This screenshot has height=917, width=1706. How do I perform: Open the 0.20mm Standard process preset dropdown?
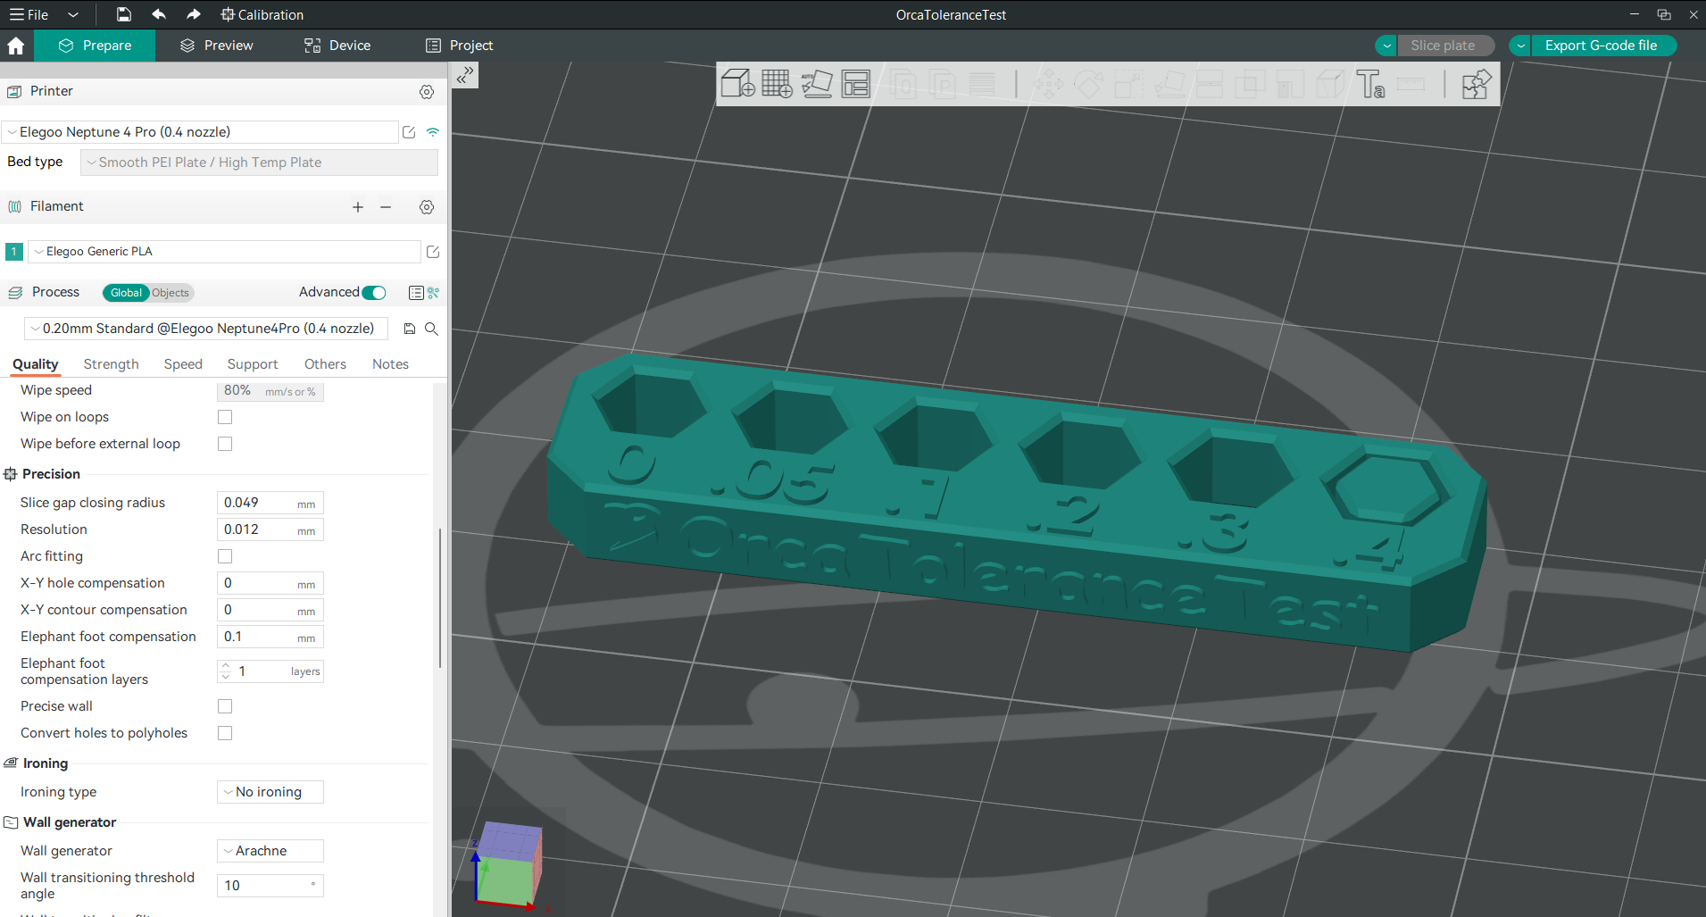(206, 329)
